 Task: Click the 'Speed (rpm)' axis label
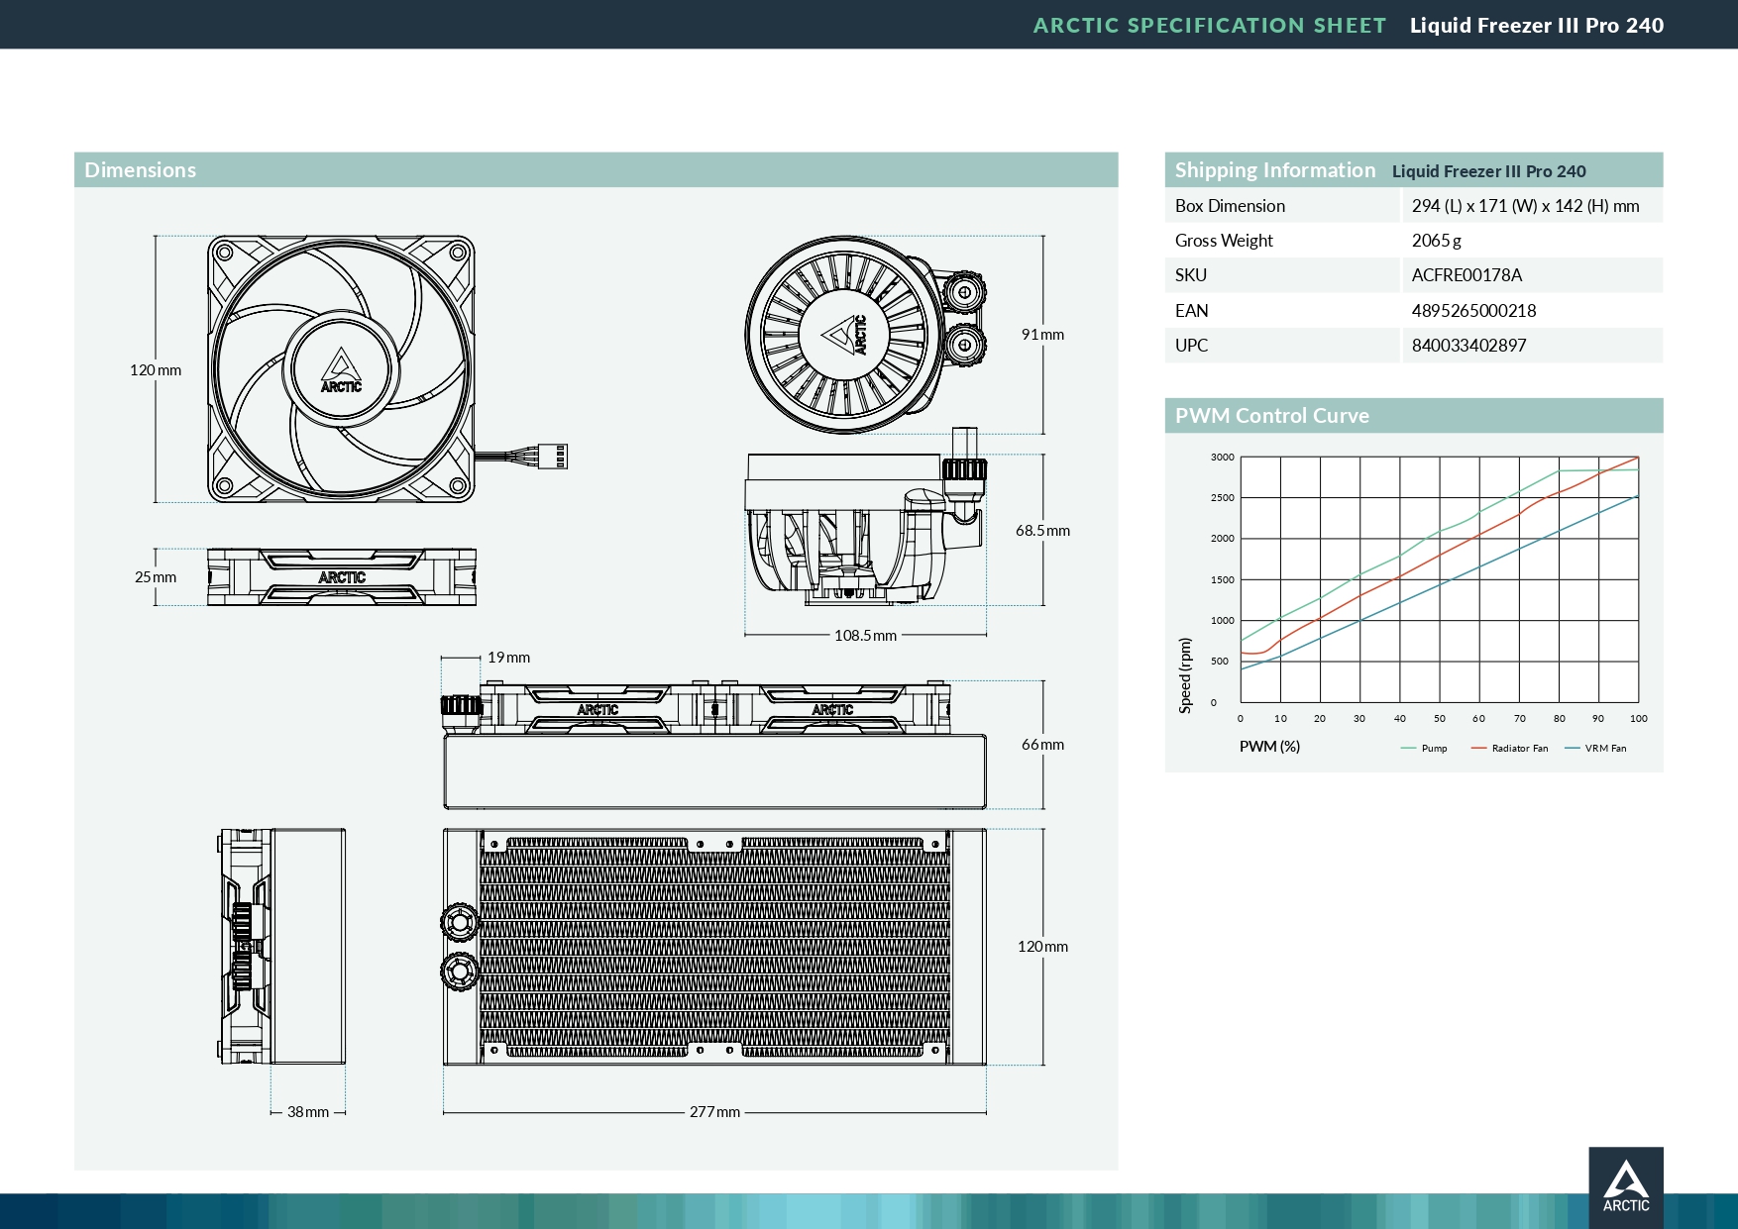pos(1185,675)
